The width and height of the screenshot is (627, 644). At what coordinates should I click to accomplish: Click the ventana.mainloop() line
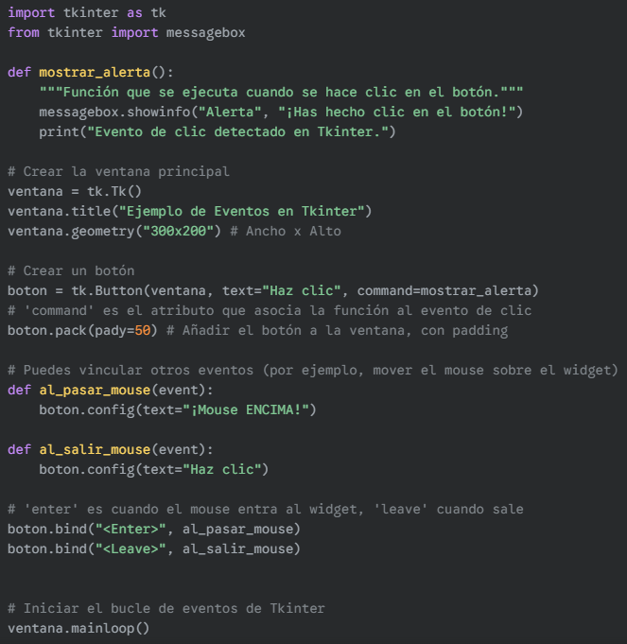point(78,628)
